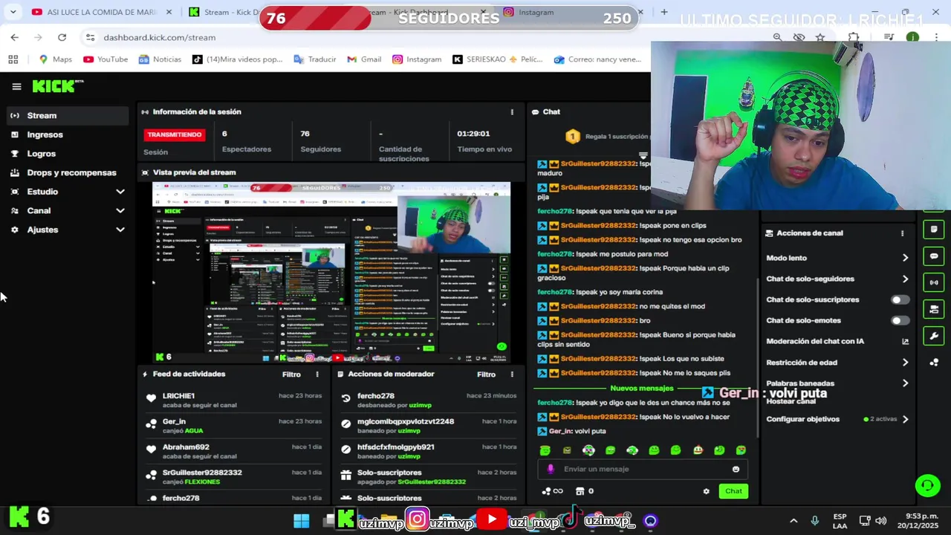Click the notes icon in right rail
The height and width of the screenshot is (535, 951).
[934, 230]
